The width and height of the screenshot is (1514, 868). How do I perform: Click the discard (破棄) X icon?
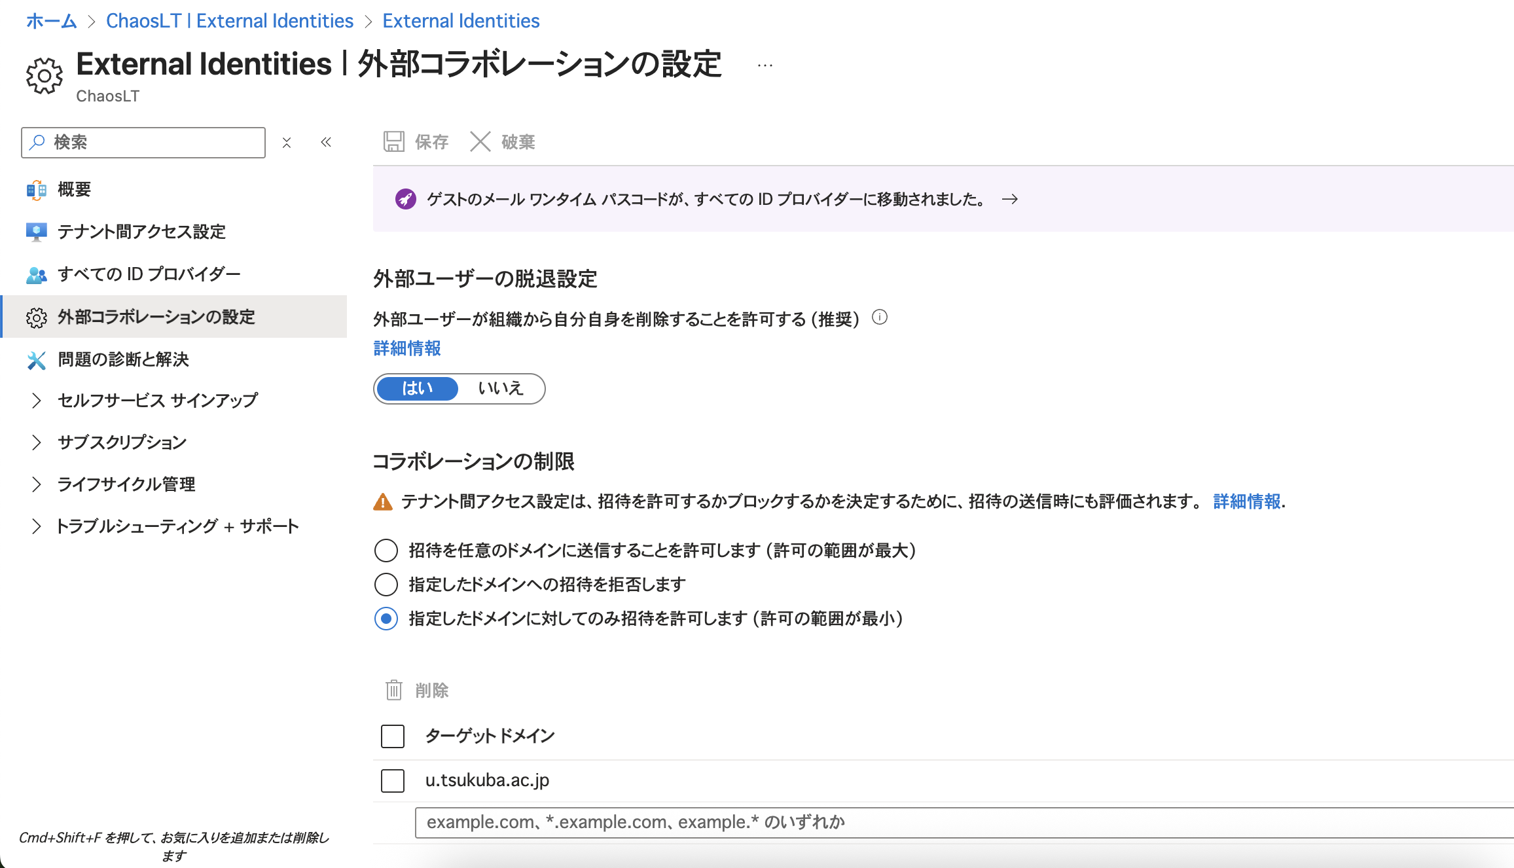click(x=480, y=141)
